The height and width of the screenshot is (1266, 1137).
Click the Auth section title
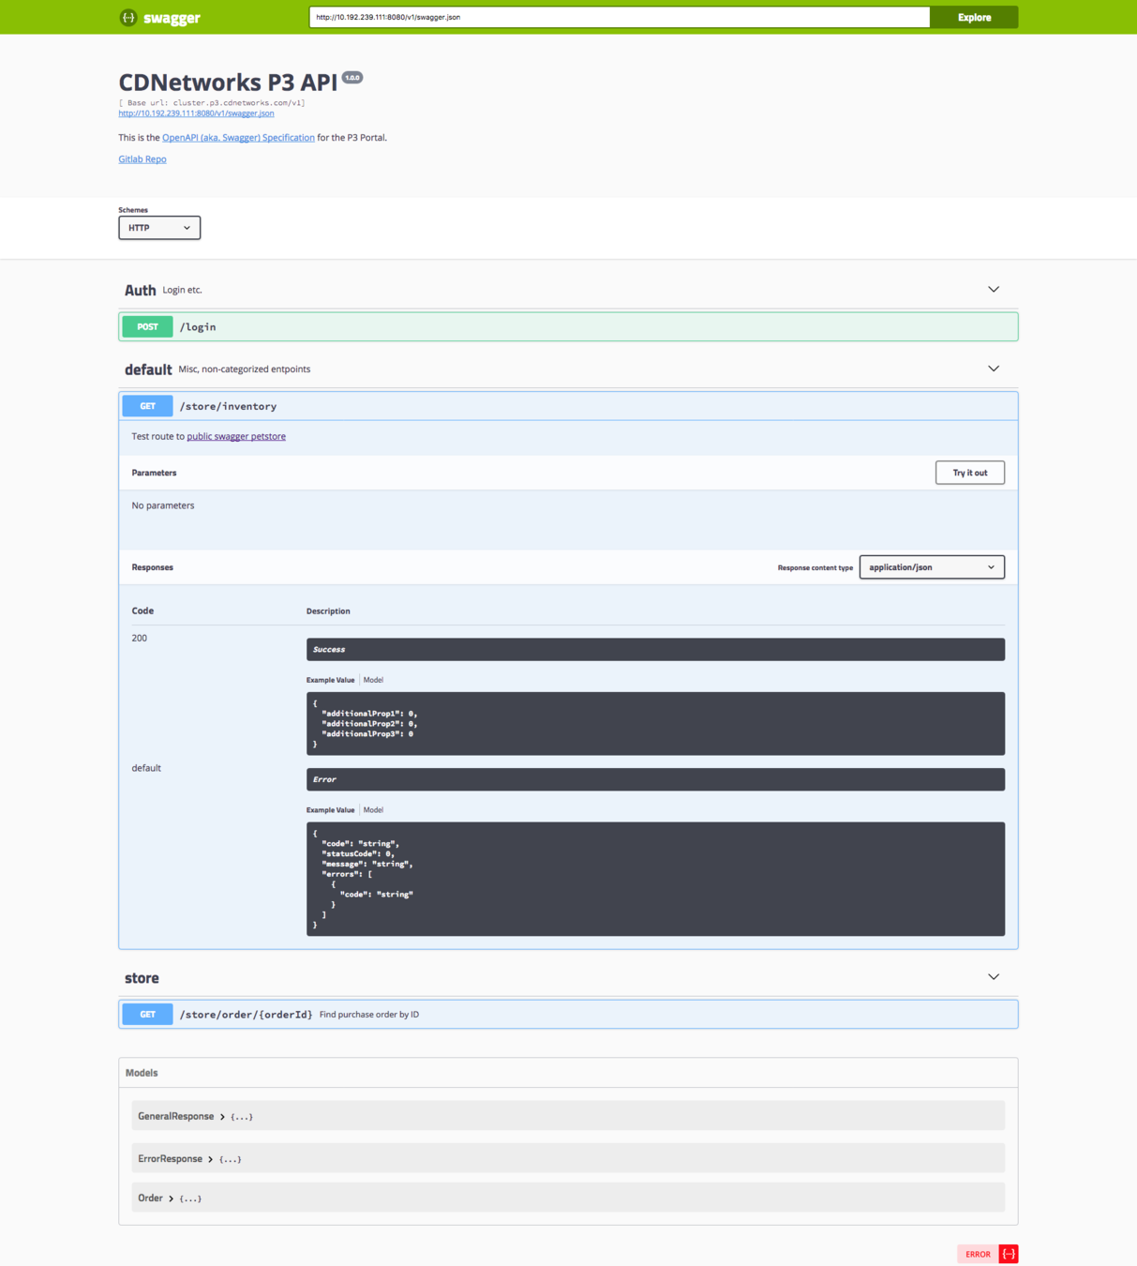tap(141, 290)
